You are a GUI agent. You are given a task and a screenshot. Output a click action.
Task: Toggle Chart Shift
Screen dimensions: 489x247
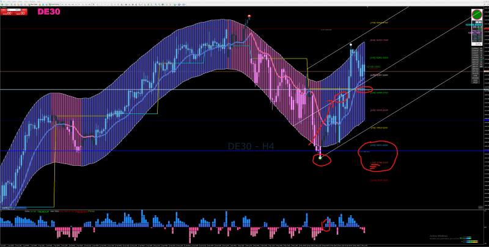[171, 4]
